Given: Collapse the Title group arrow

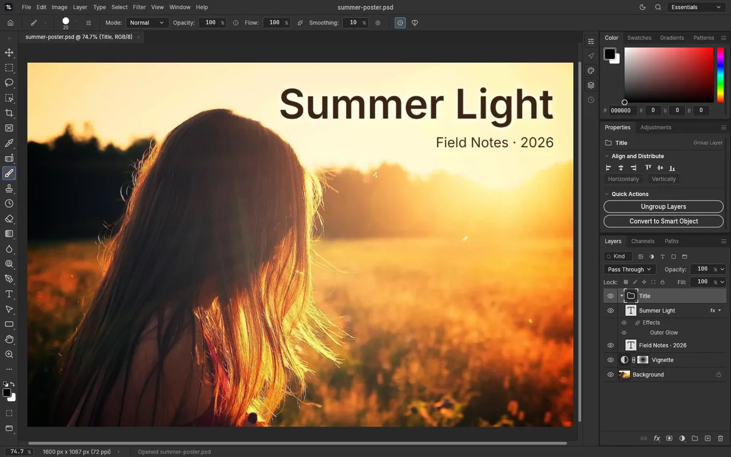Looking at the screenshot, I should coord(621,296).
